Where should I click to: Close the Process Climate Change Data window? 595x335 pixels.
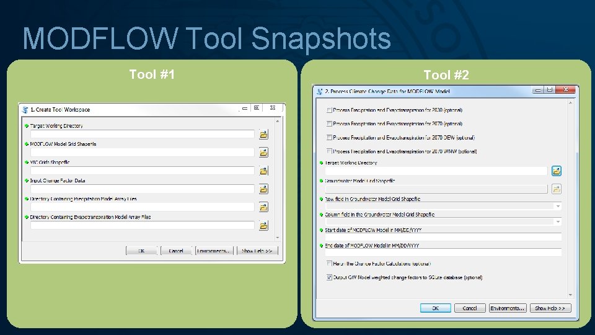click(x=566, y=89)
